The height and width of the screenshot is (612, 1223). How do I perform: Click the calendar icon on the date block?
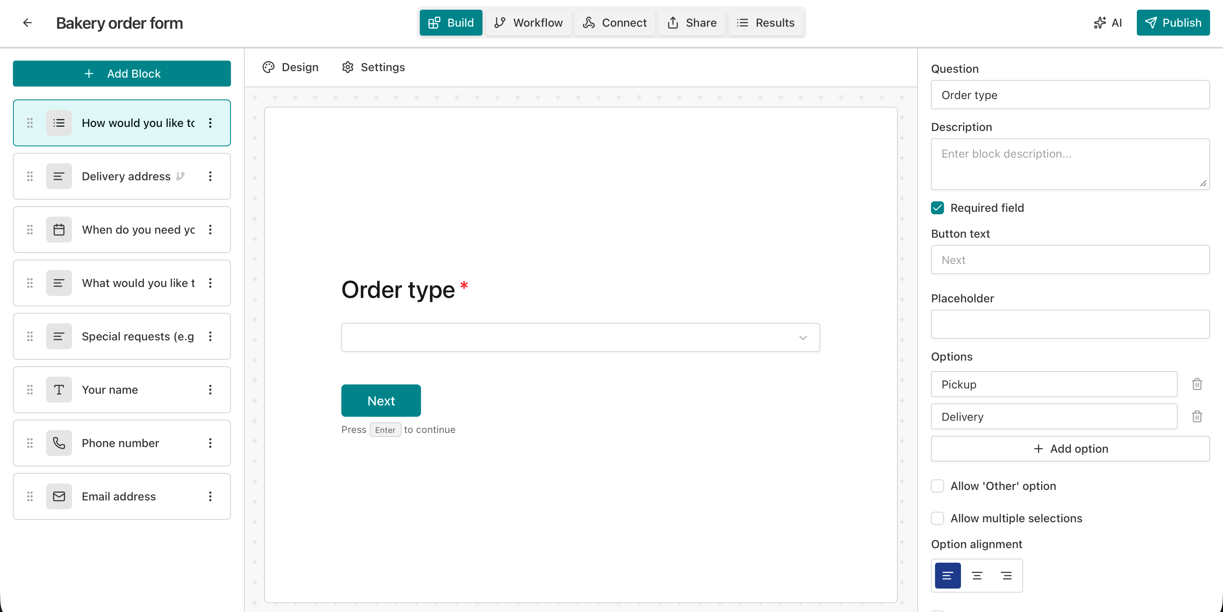pos(59,230)
